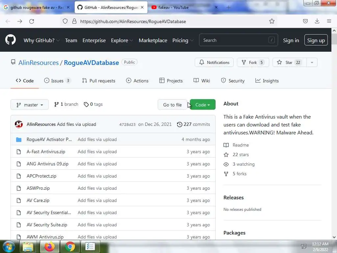Open the Projects tab

pyautogui.click(x=171, y=81)
